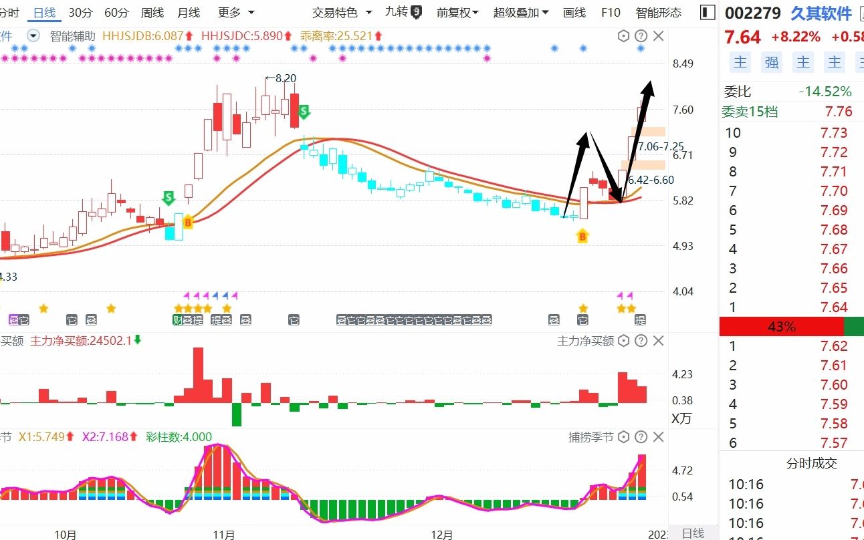Click the rightmost blue star signal

[641, 48]
